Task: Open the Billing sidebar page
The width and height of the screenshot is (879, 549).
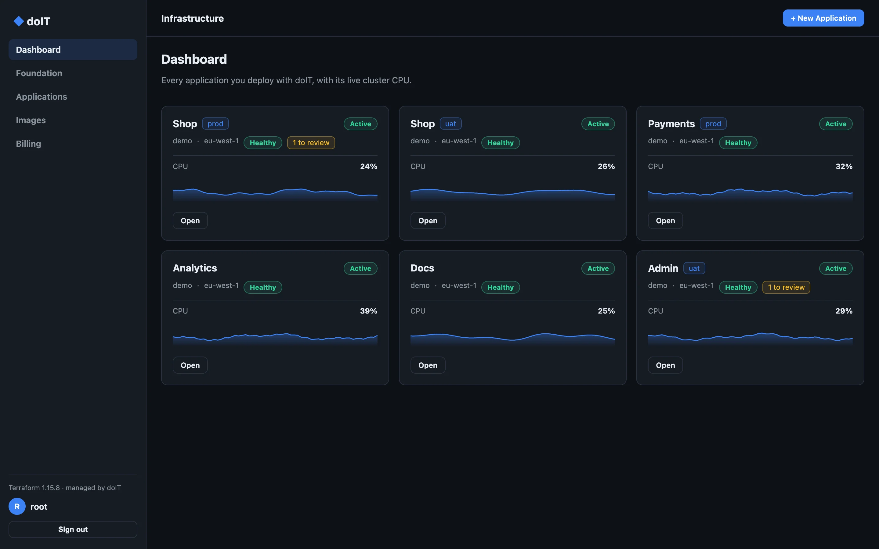Action: click(73, 143)
